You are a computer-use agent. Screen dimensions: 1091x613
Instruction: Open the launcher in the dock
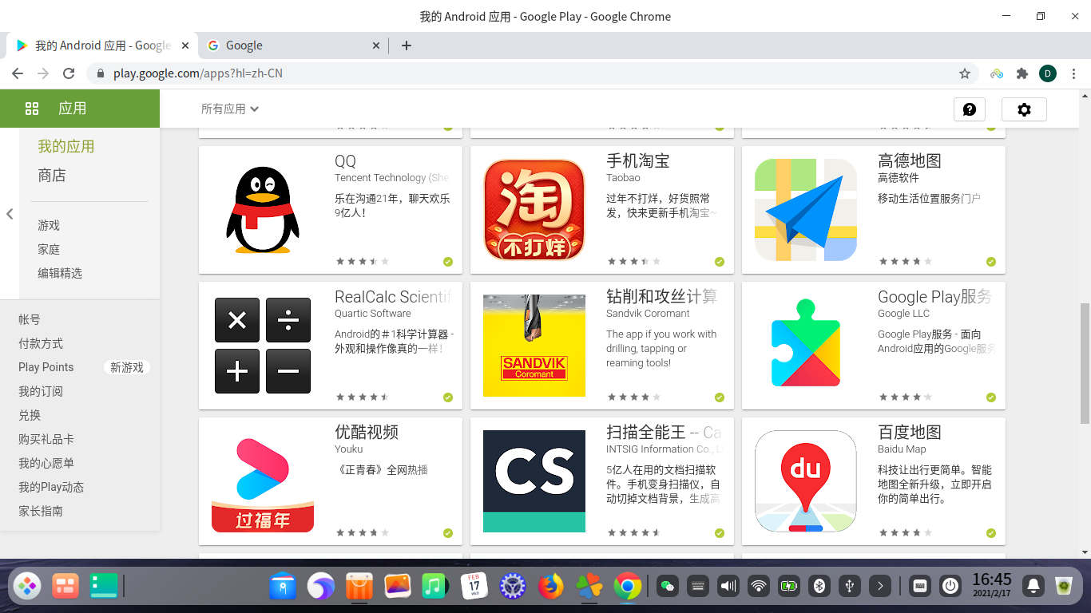28,586
